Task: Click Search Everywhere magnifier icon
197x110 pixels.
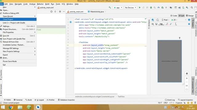Action: (192, 8)
